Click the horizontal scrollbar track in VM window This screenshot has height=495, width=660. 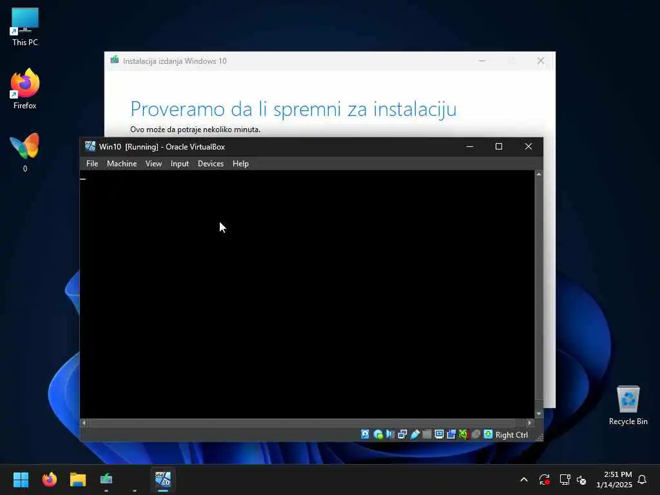pyautogui.click(x=307, y=423)
